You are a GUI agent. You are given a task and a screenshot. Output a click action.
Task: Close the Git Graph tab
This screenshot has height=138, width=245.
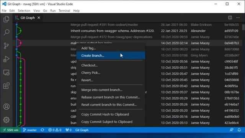pos(39,18)
